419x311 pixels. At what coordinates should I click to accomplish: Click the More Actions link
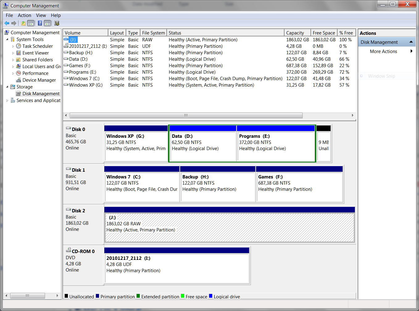pyautogui.click(x=384, y=51)
